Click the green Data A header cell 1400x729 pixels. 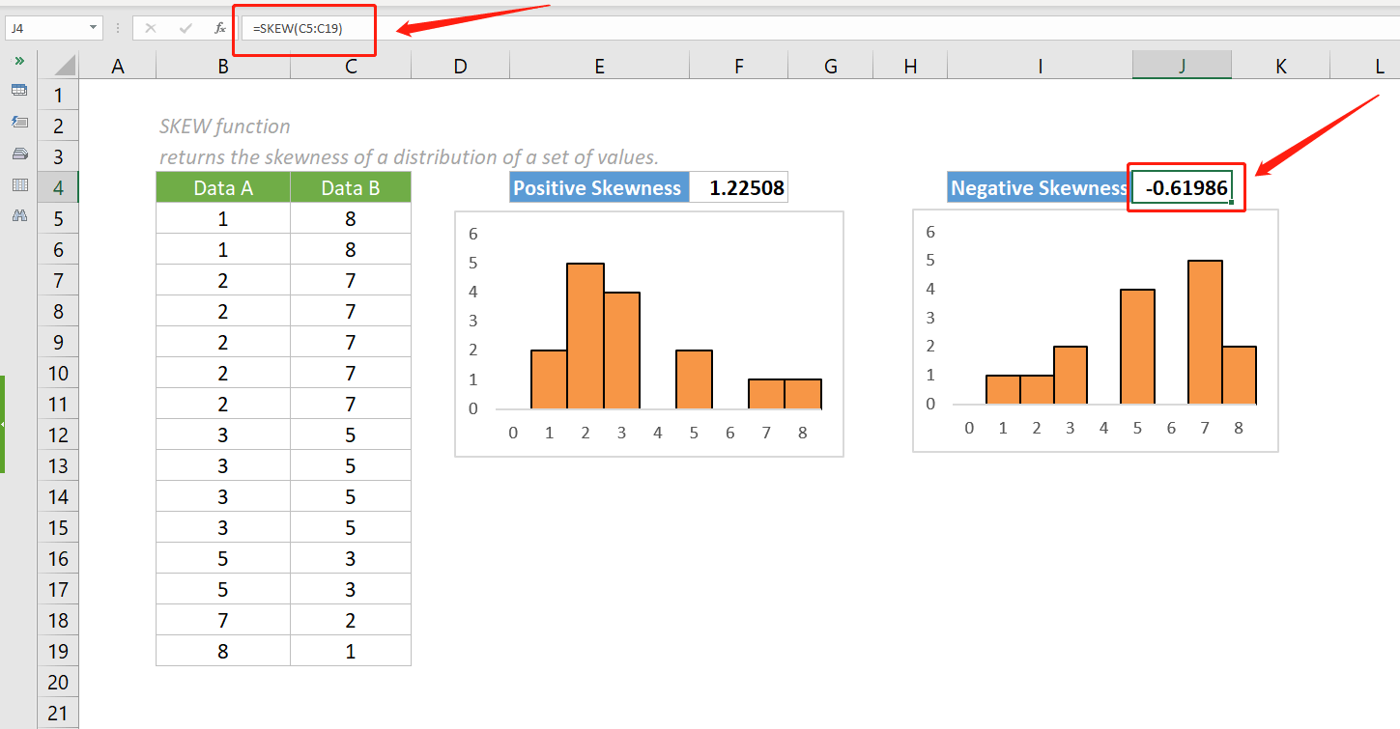coord(222,187)
